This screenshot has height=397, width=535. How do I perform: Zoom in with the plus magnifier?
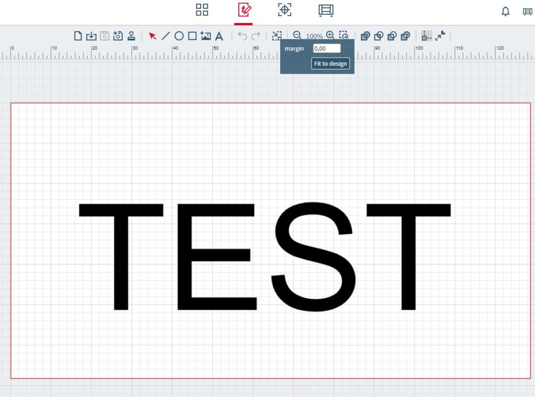(330, 36)
